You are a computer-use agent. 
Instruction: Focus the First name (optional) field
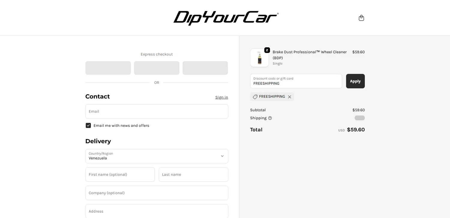click(120, 174)
